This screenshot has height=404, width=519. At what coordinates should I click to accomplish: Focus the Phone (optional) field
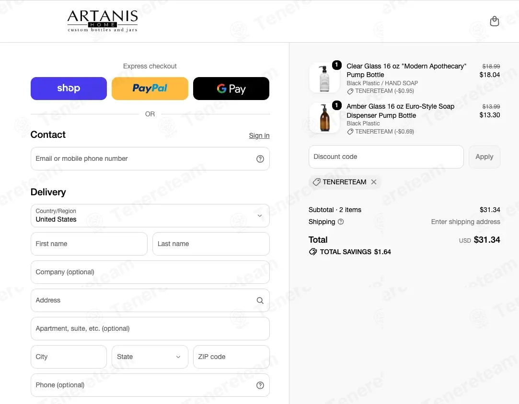point(150,385)
